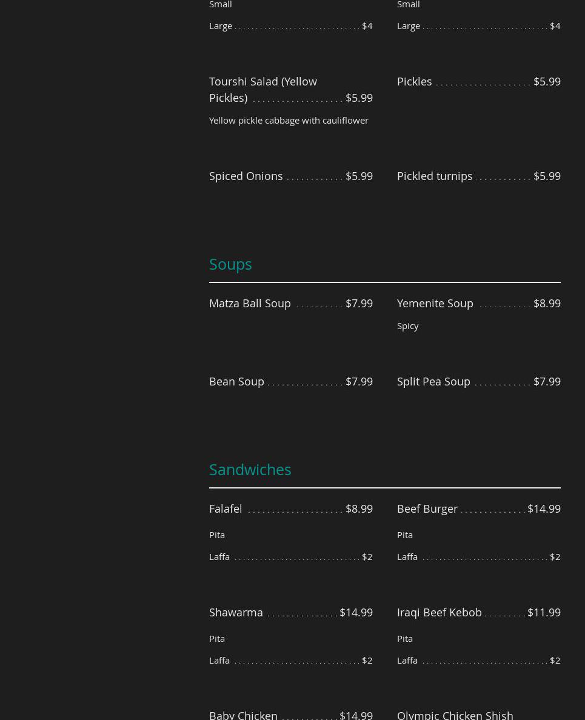Open the Beef Burger sandwich item
Viewport: 585px width, 720px height.
click(x=427, y=508)
